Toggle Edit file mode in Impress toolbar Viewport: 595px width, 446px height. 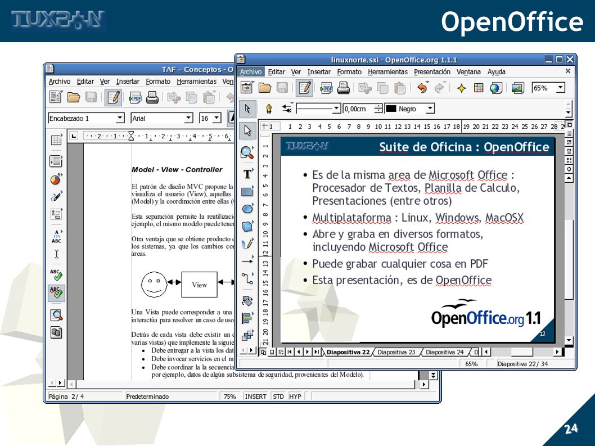point(304,88)
